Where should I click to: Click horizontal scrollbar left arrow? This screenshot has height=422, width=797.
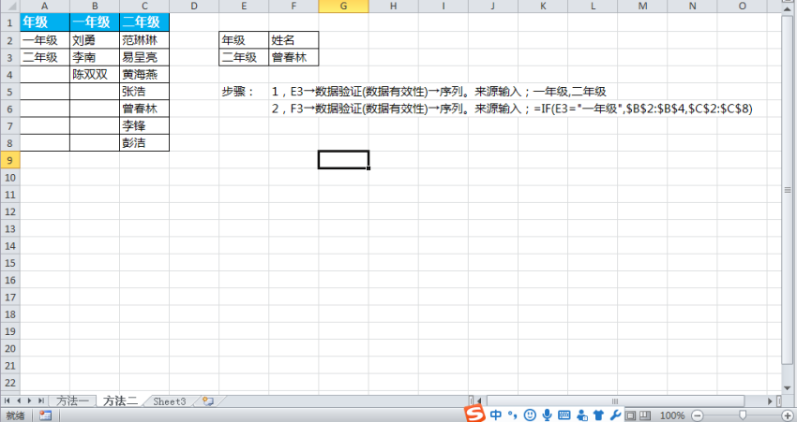[478, 401]
